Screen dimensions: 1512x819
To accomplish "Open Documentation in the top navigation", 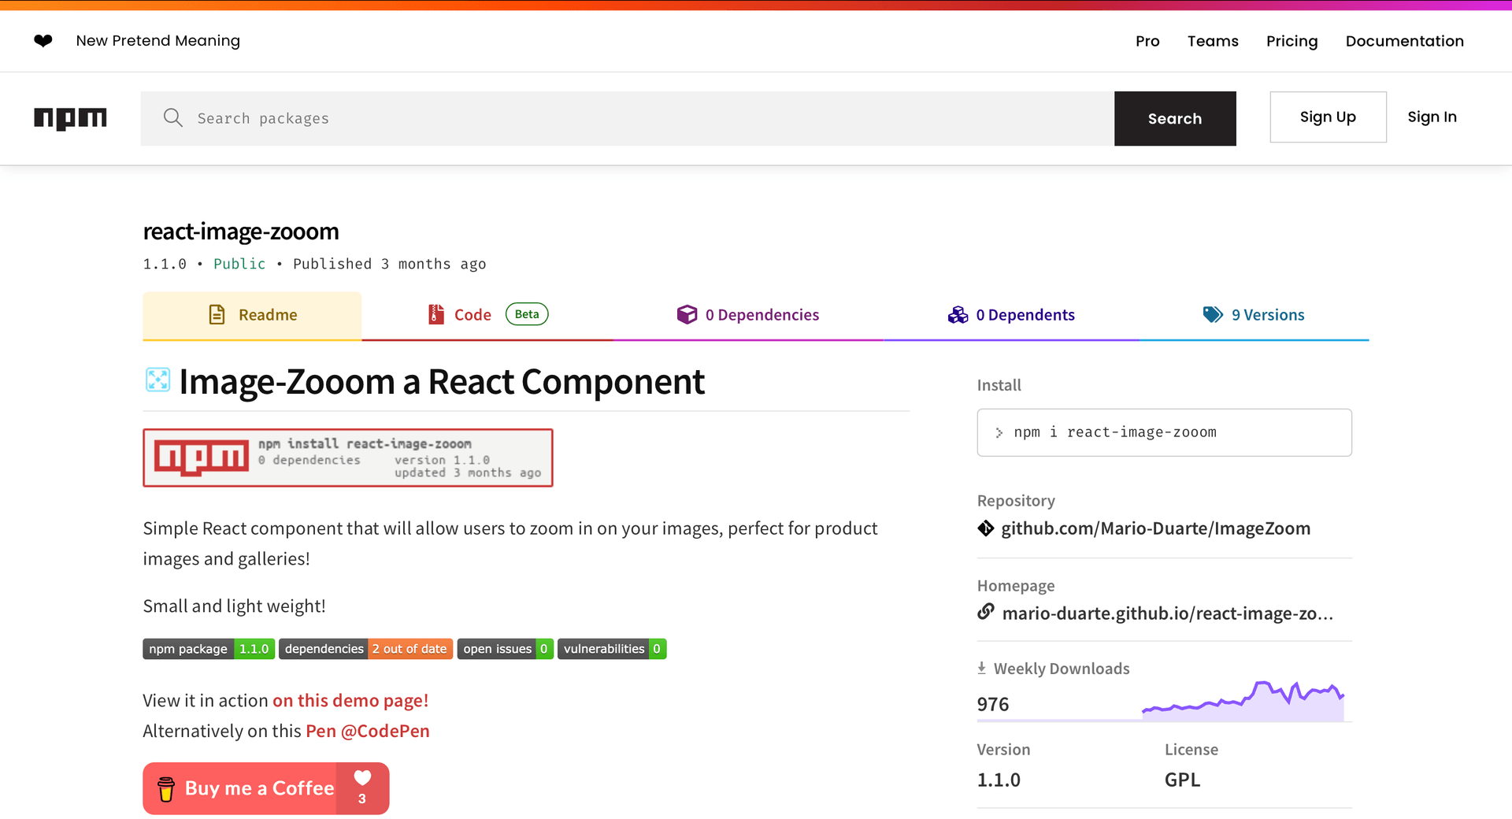I will tap(1404, 41).
